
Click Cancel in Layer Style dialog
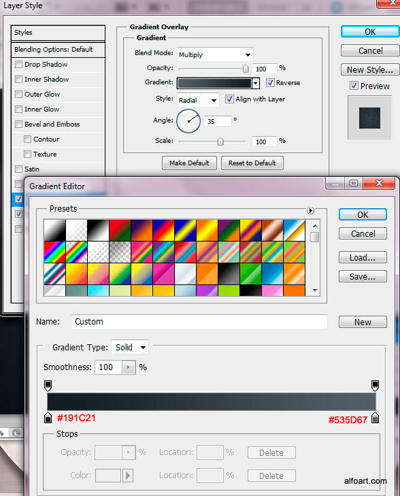(x=370, y=50)
